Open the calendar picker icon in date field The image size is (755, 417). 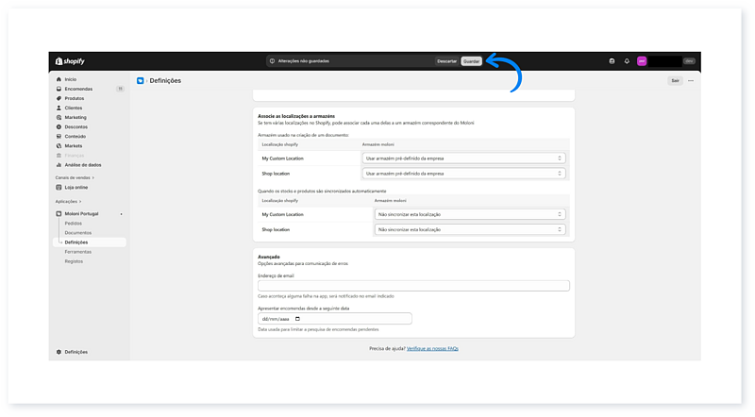[x=298, y=319]
